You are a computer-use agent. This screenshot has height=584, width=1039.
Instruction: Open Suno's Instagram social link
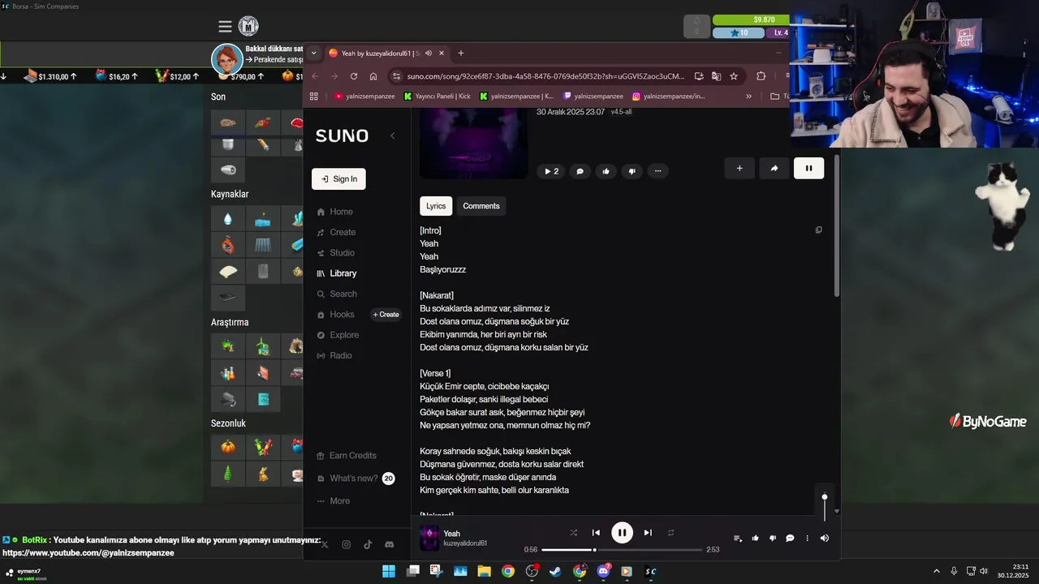click(x=347, y=545)
